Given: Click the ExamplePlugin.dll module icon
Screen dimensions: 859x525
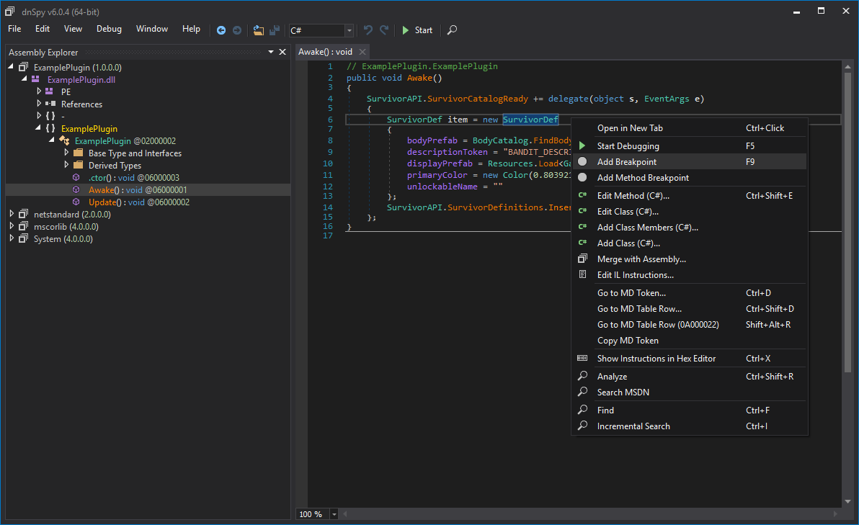Looking at the screenshot, I should tap(35, 79).
